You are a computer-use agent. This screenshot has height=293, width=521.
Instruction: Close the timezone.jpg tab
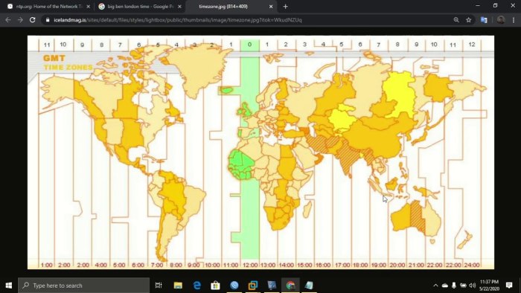[271, 6]
